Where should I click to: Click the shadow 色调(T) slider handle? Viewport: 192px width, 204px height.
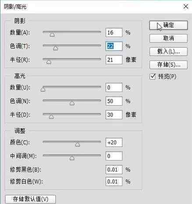pyautogui.click(x=55, y=48)
